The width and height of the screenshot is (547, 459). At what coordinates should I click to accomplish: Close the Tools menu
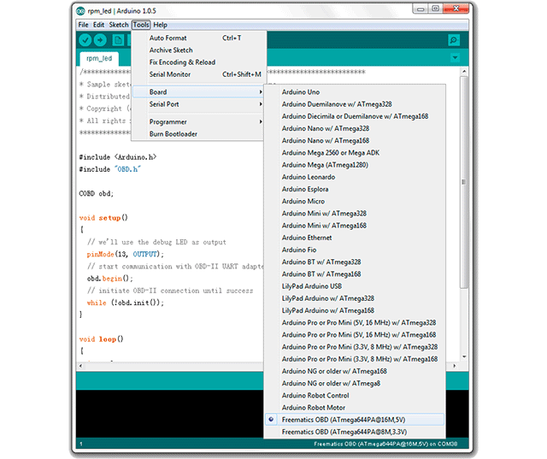pyautogui.click(x=141, y=25)
